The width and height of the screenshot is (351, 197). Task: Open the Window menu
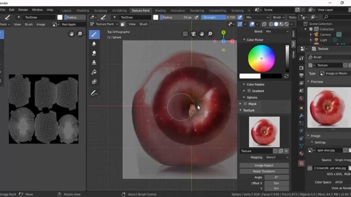37,10
